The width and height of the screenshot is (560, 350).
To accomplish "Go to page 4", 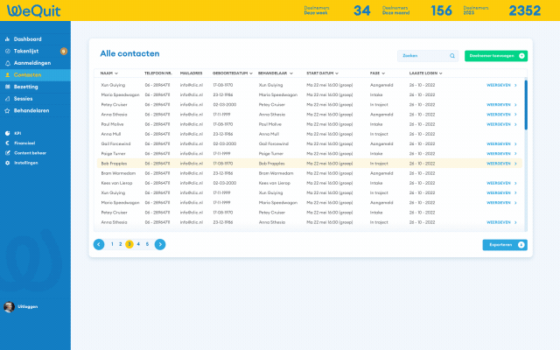I will [x=138, y=244].
